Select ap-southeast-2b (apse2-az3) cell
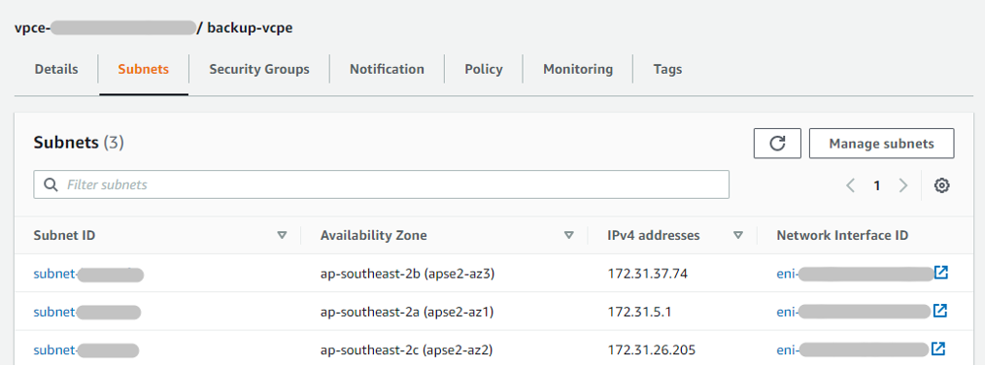 tap(408, 274)
